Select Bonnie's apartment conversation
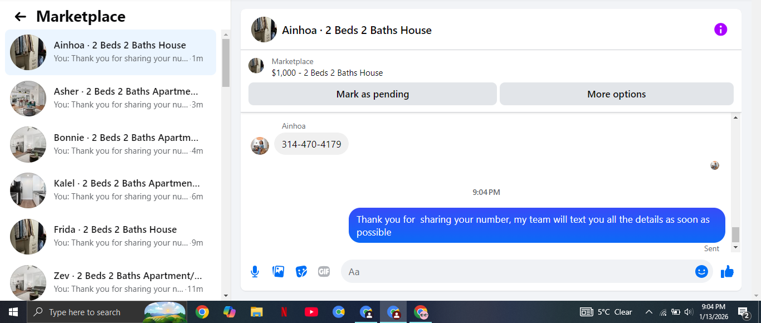 (110, 144)
